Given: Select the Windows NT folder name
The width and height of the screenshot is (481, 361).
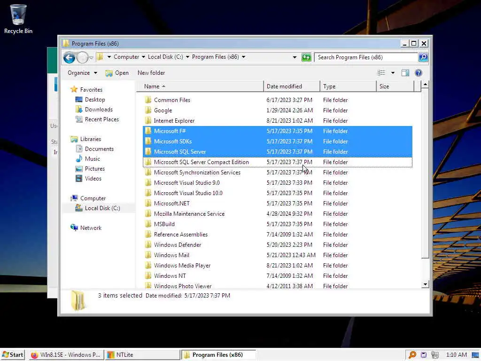Looking at the screenshot, I should [x=170, y=275].
